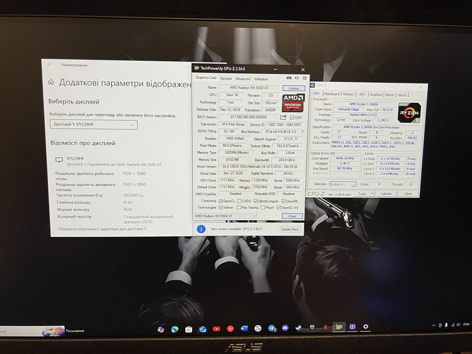This screenshot has width=472, height=354.
Task: Toggle the OpenCL checkbox
Action: tap(220, 201)
